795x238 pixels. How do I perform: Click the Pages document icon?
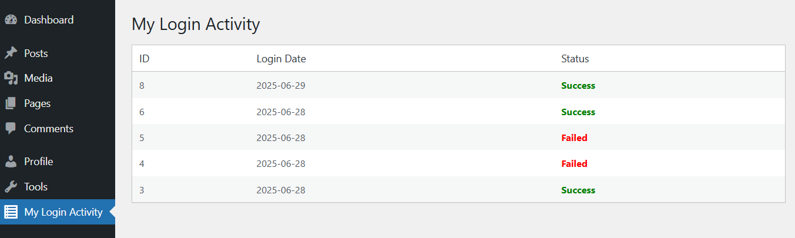11,103
